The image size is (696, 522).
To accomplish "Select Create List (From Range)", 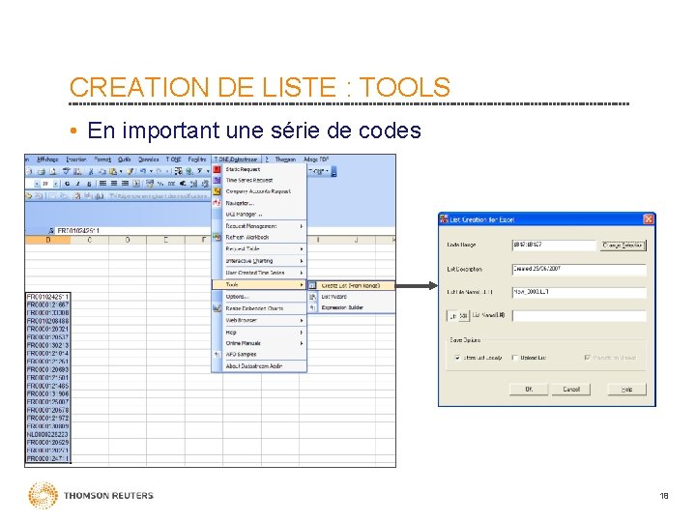I will [x=351, y=285].
